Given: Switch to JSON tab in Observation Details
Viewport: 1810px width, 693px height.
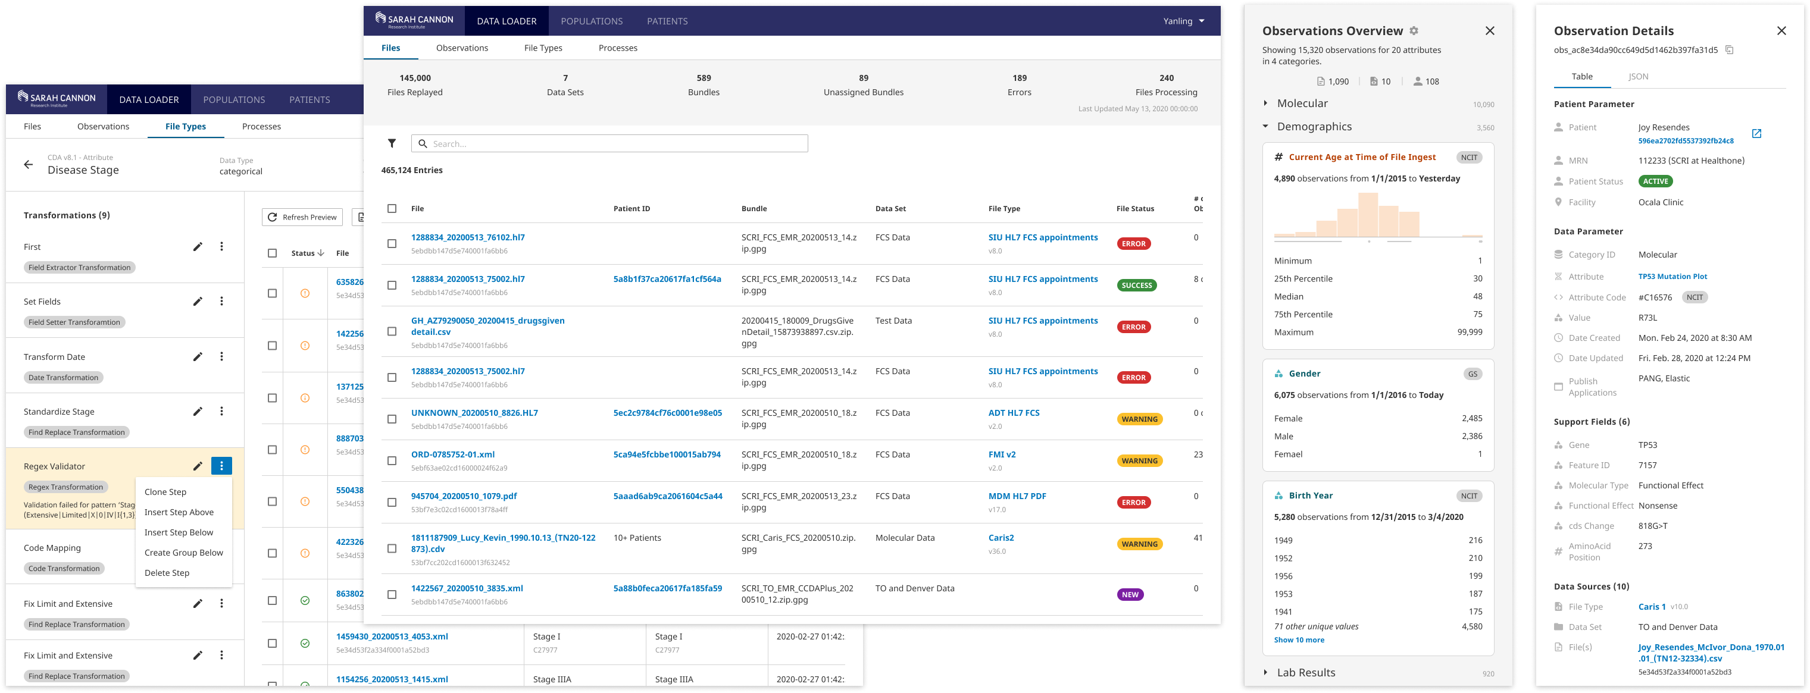Looking at the screenshot, I should tap(1638, 77).
